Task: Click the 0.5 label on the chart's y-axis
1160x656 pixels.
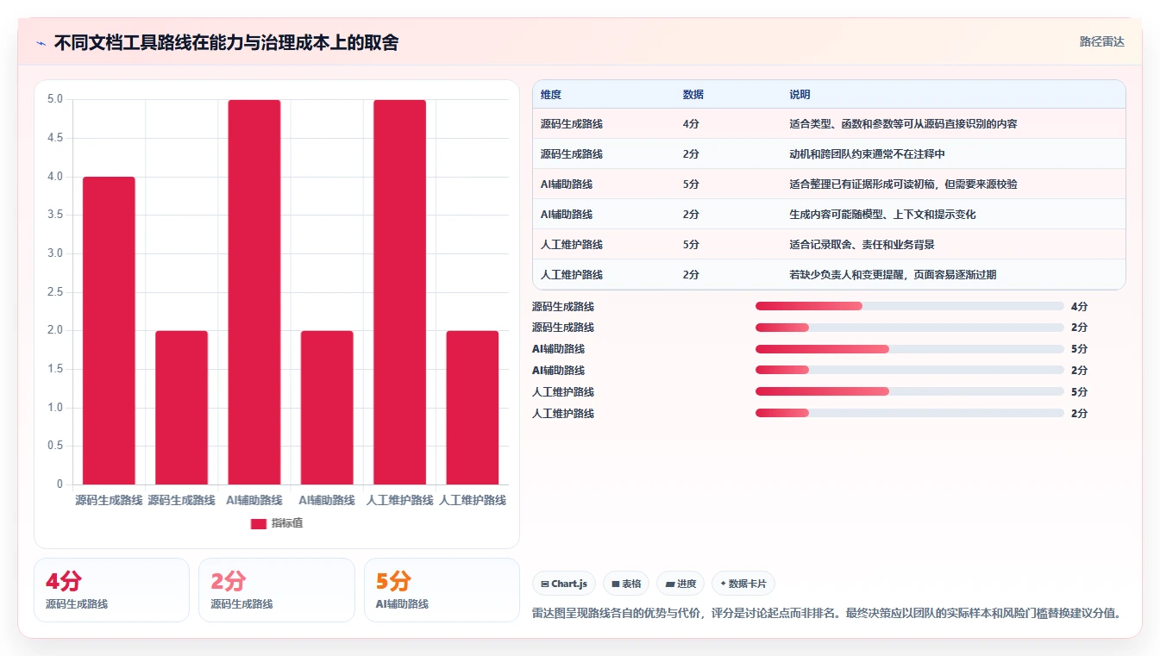Action: pyautogui.click(x=55, y=446)
